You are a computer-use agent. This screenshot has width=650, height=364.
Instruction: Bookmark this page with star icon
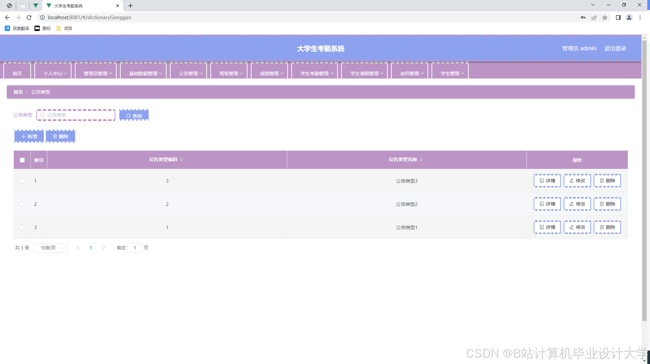(x=605, y=18)
